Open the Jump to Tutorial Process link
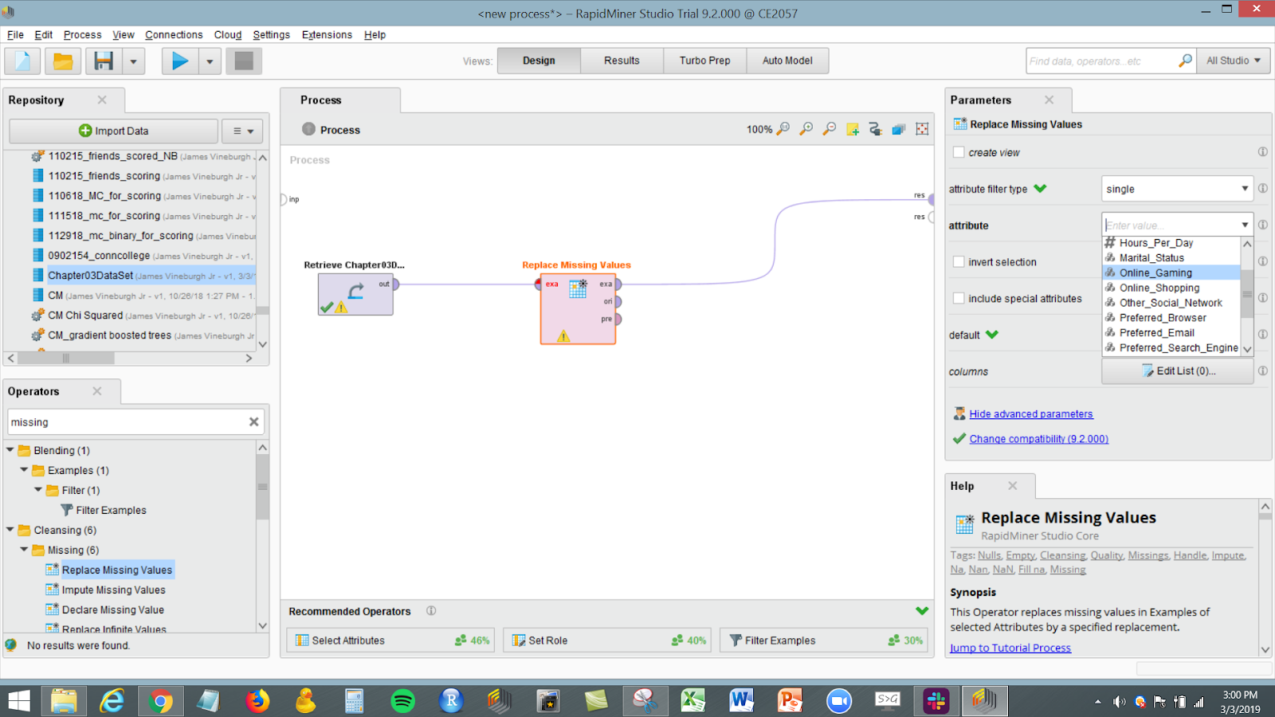Screen dimensions: 1275x717 coord(1010,648)
